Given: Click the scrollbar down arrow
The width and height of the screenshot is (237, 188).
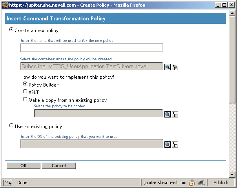Looking at the screenshot, I should point(233,174).
